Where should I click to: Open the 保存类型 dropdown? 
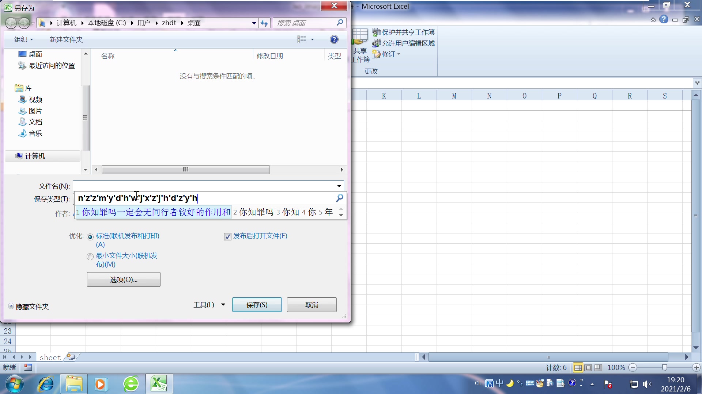(339, 198)
